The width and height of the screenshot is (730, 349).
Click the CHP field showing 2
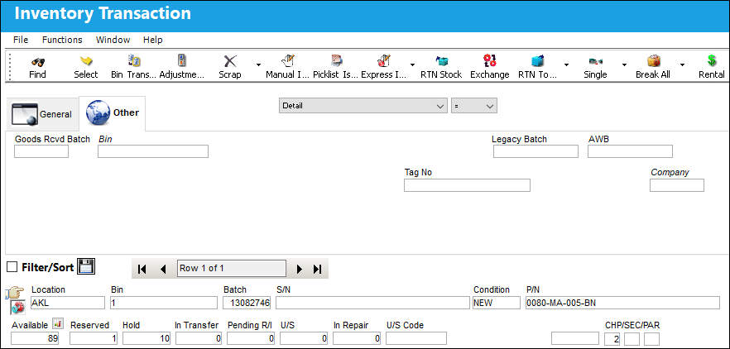point(612,339)
